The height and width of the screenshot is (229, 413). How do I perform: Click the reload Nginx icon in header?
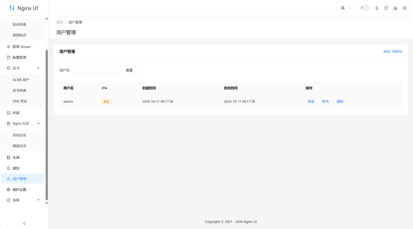click(386, 8)
